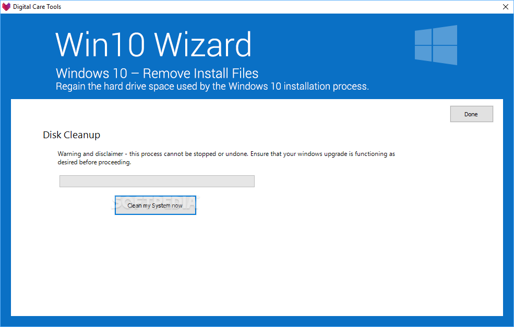The height and width of the screenshot is (327, 514).
Task: Select the Disk Cleanup heading
Action: 71,135
